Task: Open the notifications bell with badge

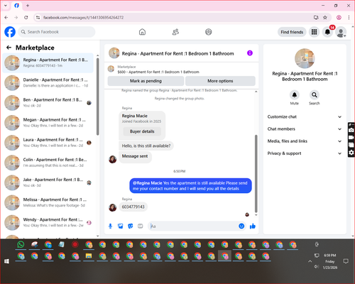Action: click(327, 32)
